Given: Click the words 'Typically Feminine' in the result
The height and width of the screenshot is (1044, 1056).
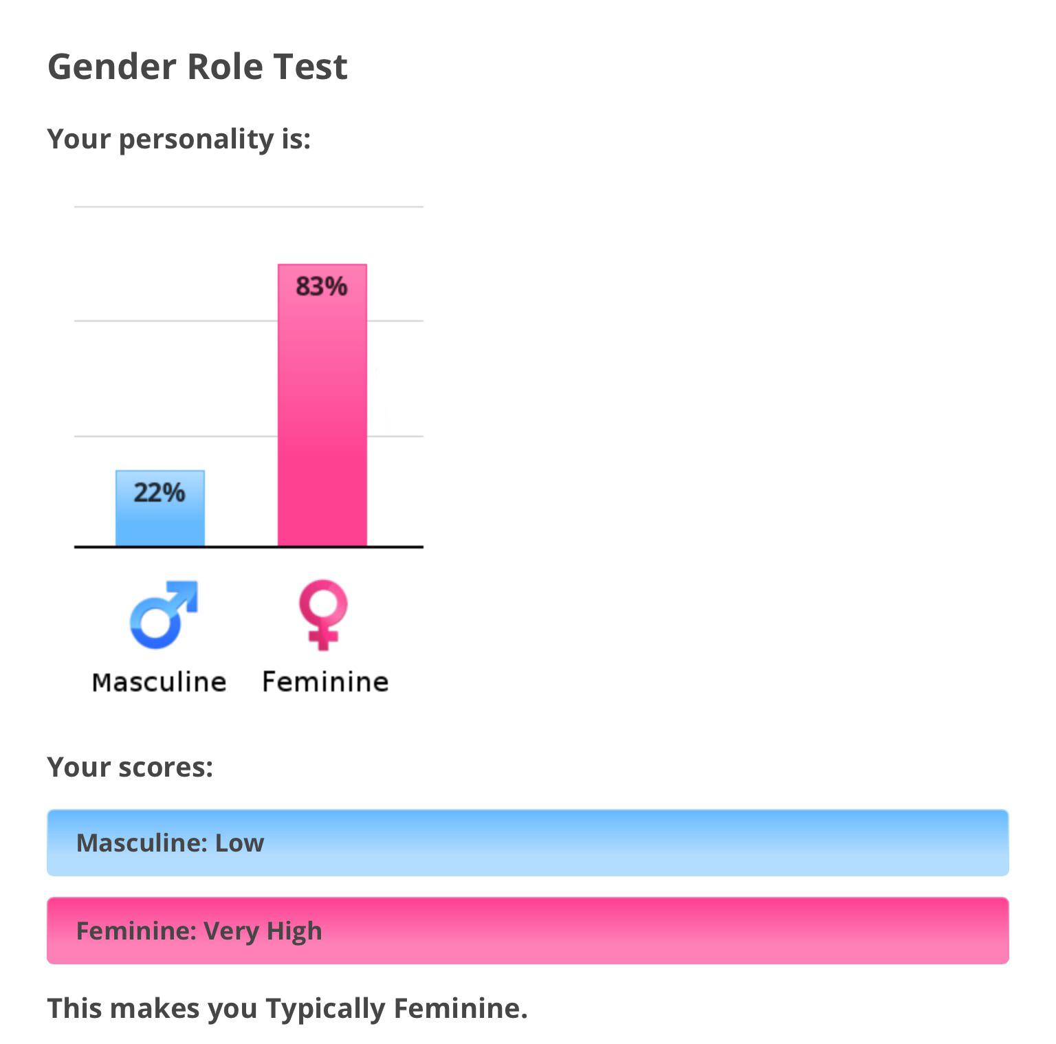Looking at the screenshot, I should click(x=396, y=1008).
